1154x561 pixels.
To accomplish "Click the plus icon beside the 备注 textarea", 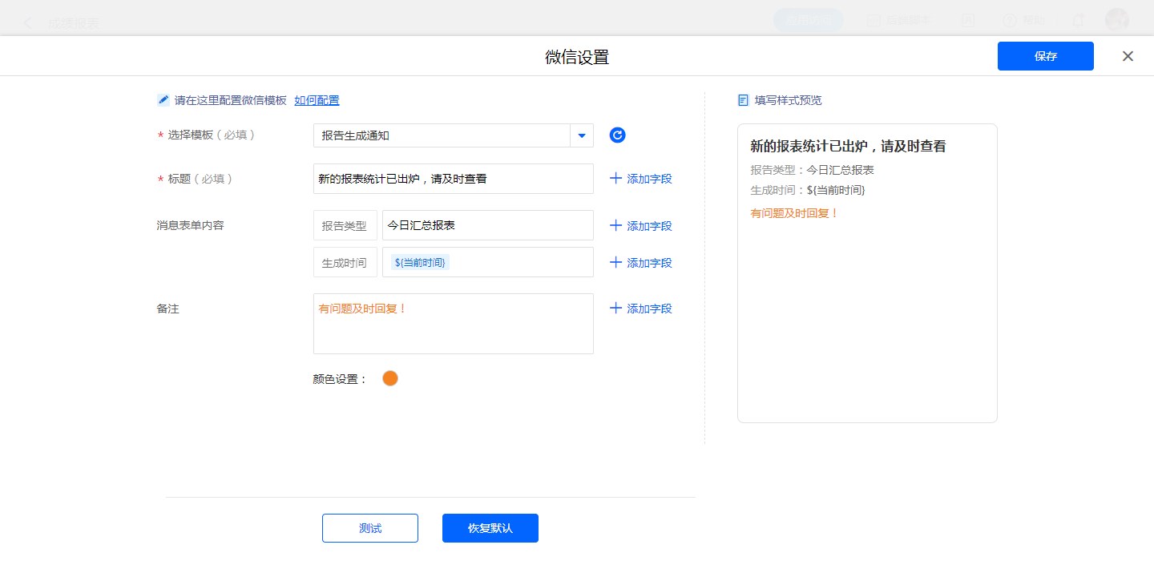I will [615, 309].
